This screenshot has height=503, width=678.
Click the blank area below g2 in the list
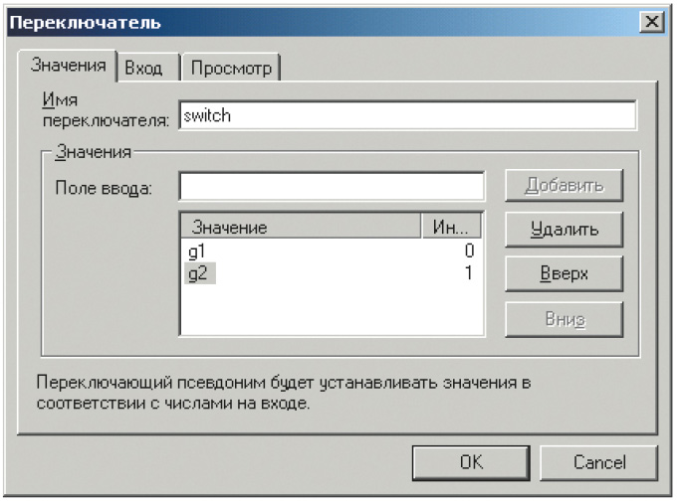pos(332,309)
